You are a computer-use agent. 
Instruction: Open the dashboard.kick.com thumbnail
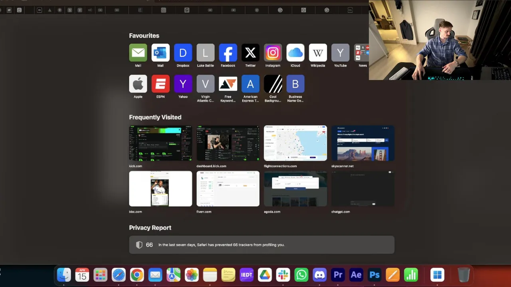tap(228, 143)
